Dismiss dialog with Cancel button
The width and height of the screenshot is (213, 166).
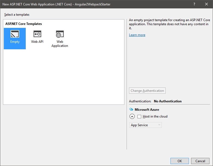coord(200,161)
